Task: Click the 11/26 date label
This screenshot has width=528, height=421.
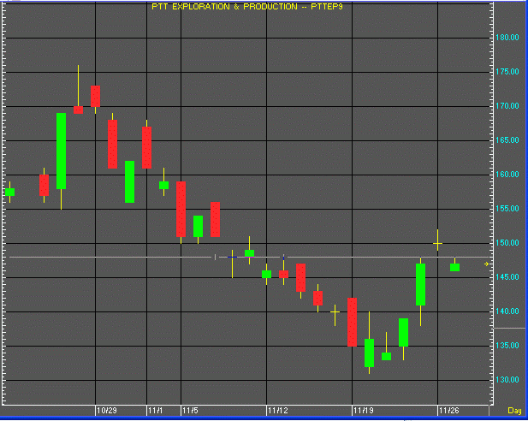Action: coord(449,411)
